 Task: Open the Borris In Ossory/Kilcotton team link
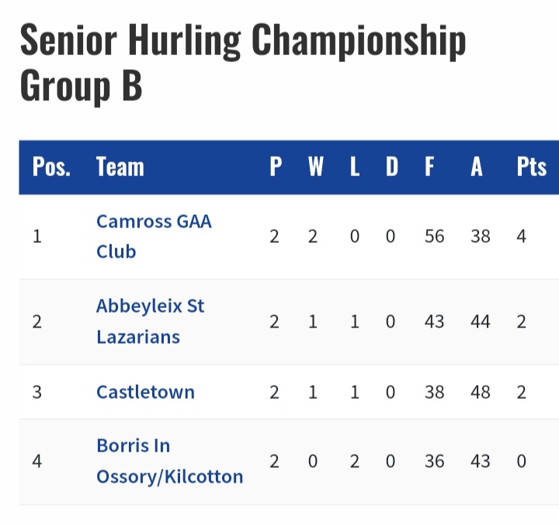[x=170, y=461]
